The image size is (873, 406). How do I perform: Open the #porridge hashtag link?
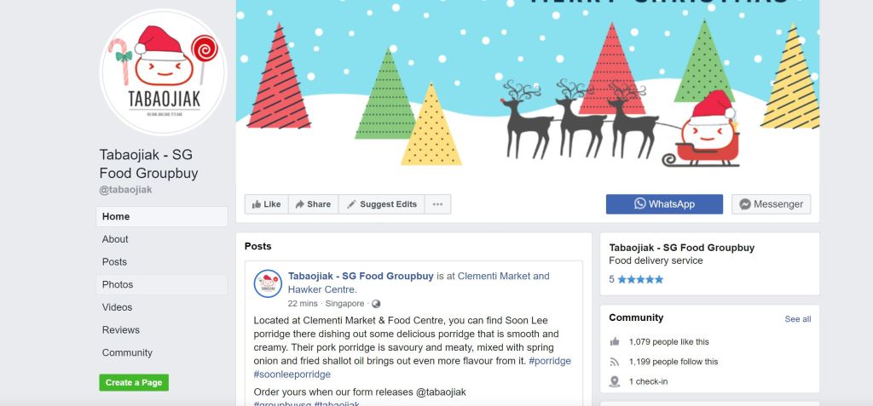coord(550,361)
